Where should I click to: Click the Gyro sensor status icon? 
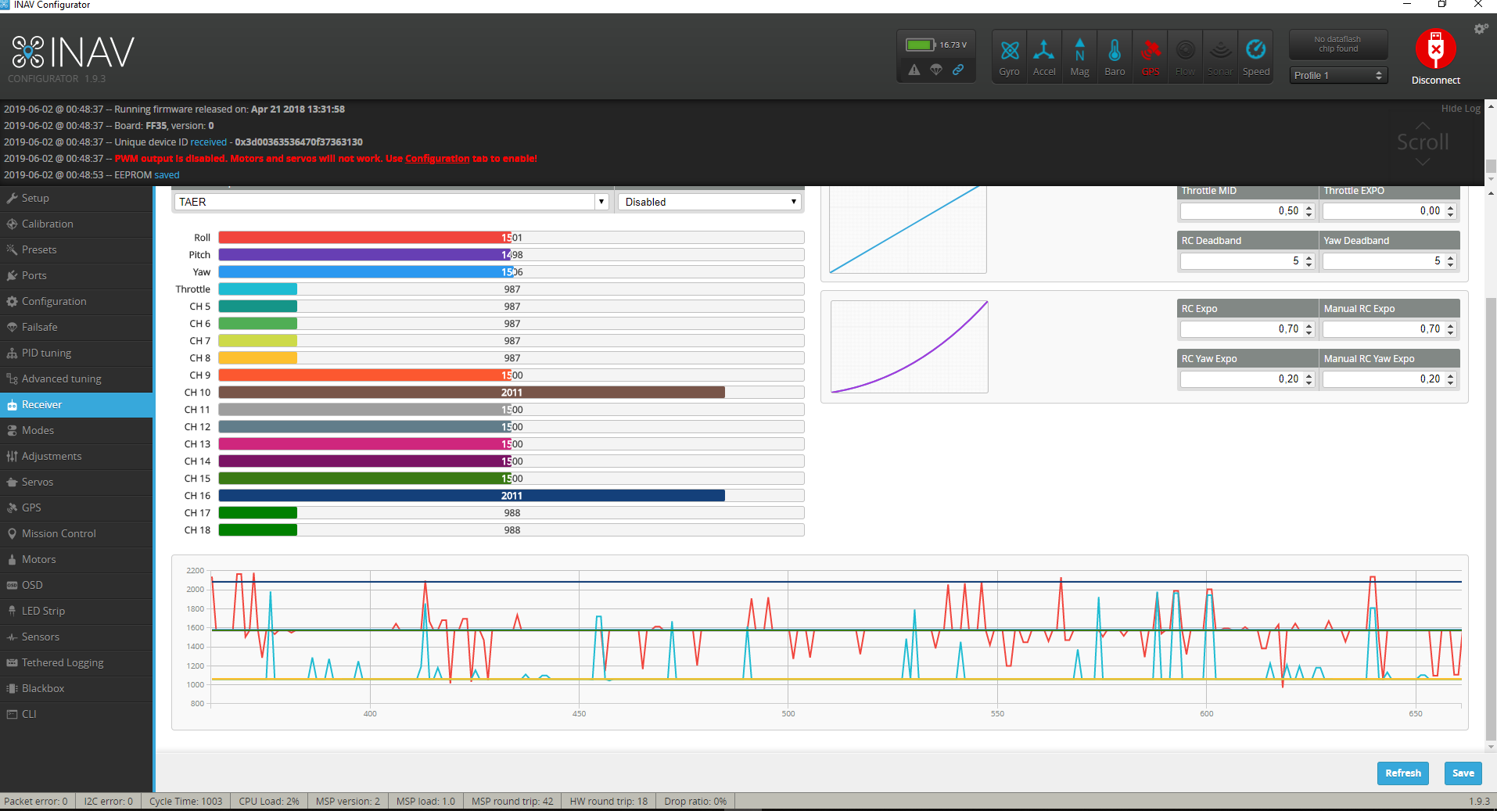1009,55
